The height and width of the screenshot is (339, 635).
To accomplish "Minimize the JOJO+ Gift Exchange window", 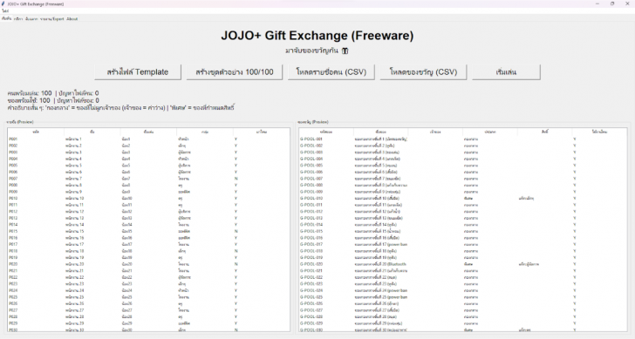I will point(597,3).
